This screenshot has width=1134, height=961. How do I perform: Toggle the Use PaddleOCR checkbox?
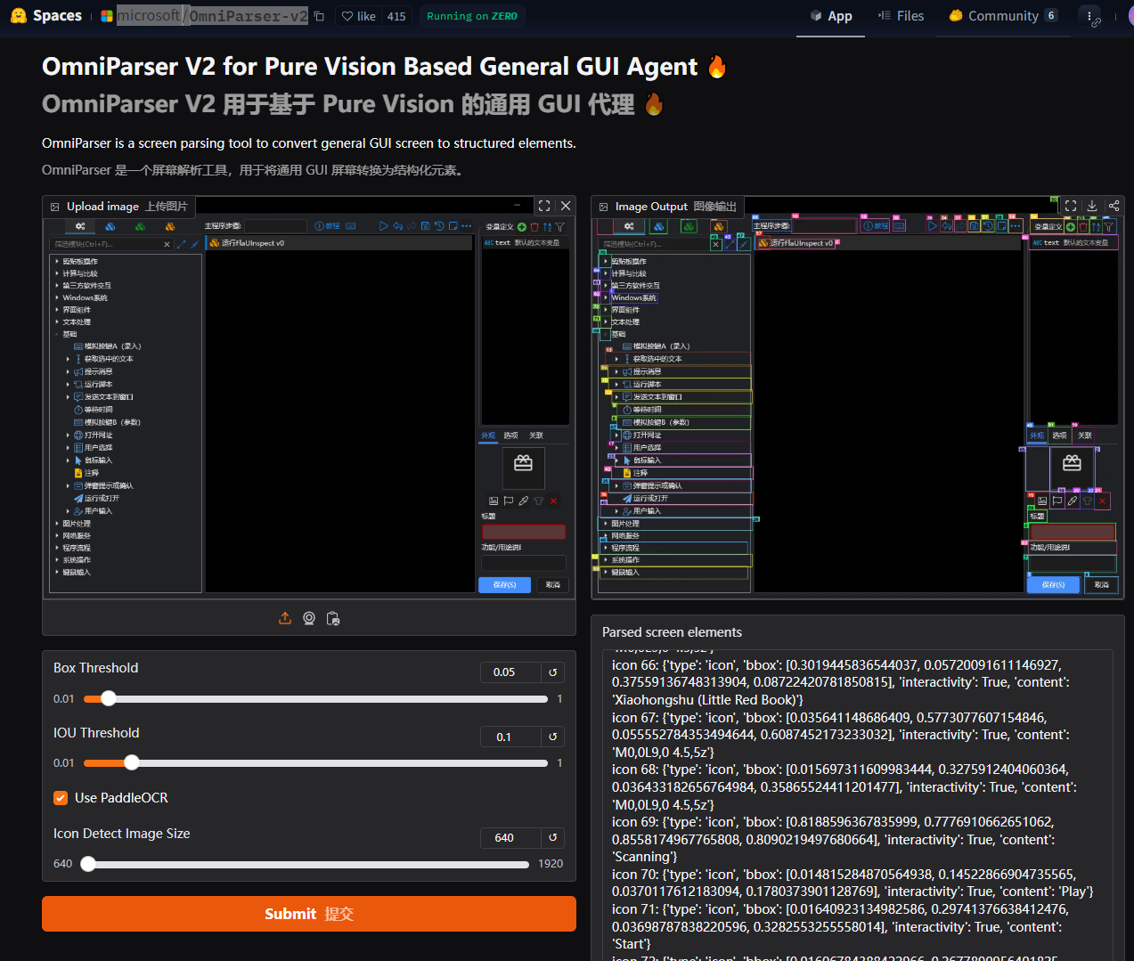pos(61,798)
